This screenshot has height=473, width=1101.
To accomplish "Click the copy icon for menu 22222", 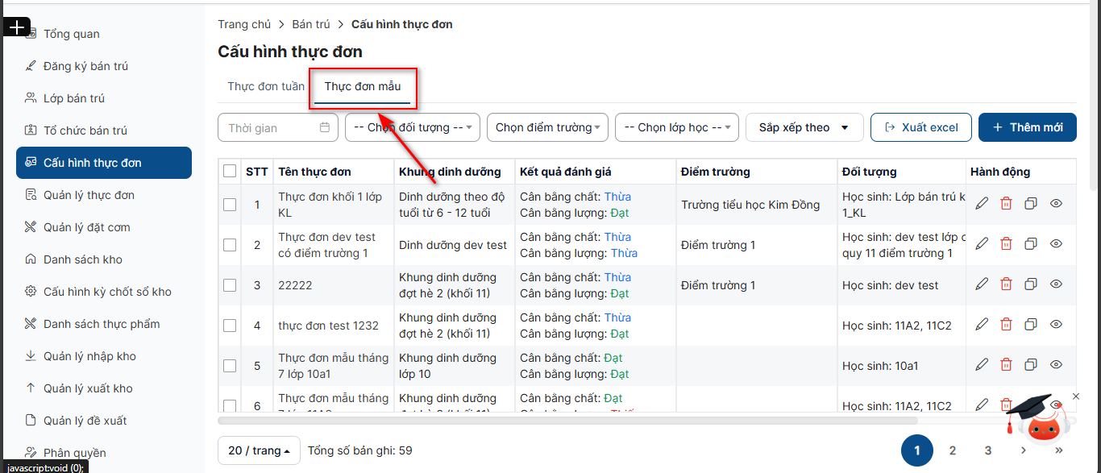I will [1031, 284].
